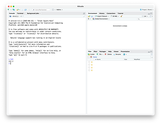Viewport: 161px width, 124px height.
Task: Open the Packages tab
Action: click(x=102, y=52)
